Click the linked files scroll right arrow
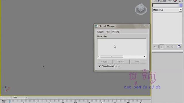Image resolution: width=184 pixels, height=103 pixels. [144, 57]
